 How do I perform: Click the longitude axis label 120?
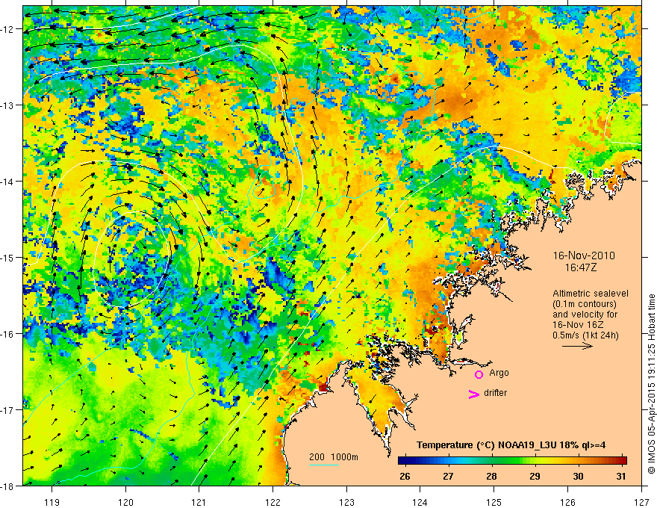point(125,502)
